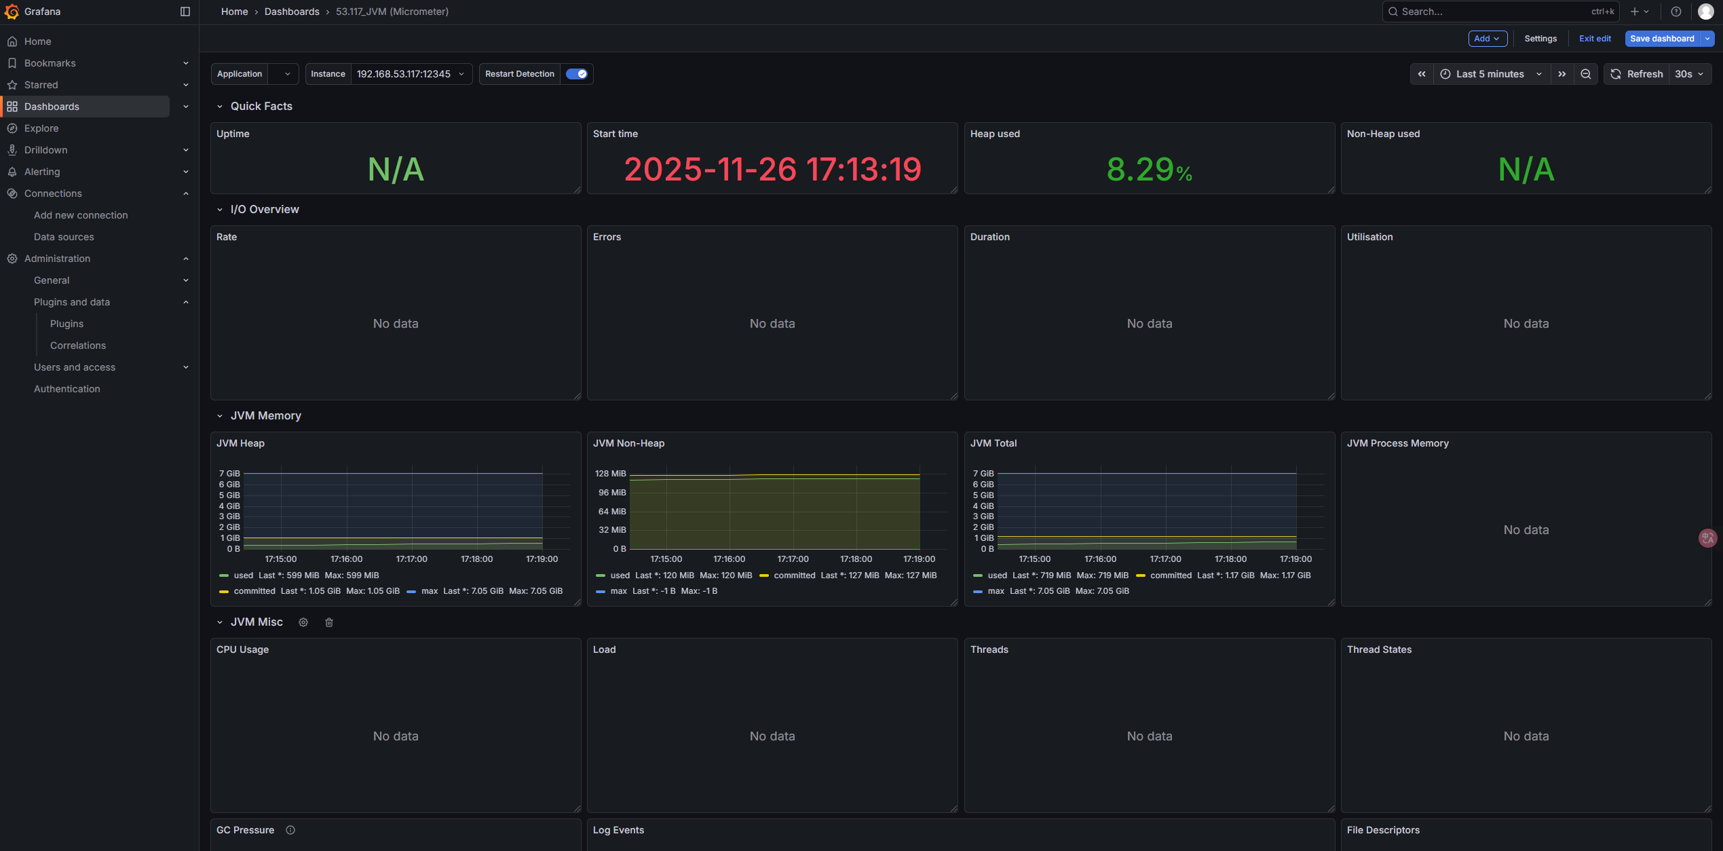Open the Last 5 minutes time picker
1723x851 pixels.
point(1490,74)
